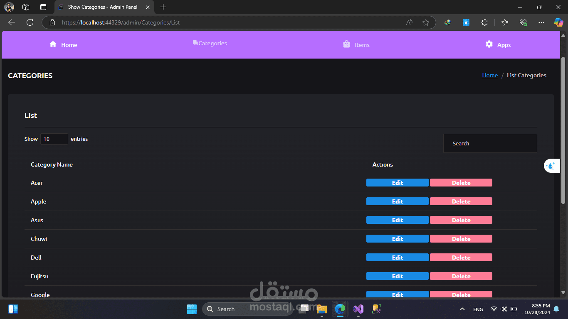Open the ENG language indicator
The image size is (568, 319).
pyautogui.click(x=478, y=309)
